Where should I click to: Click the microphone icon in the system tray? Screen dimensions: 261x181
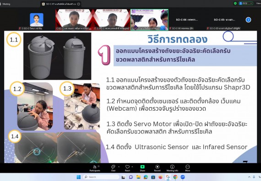(254, 177)
